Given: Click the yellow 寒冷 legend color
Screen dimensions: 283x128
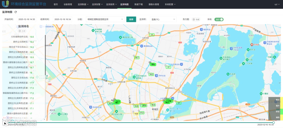Looking at the screenshot, I should pyautogui.click(x=281, y=100).
